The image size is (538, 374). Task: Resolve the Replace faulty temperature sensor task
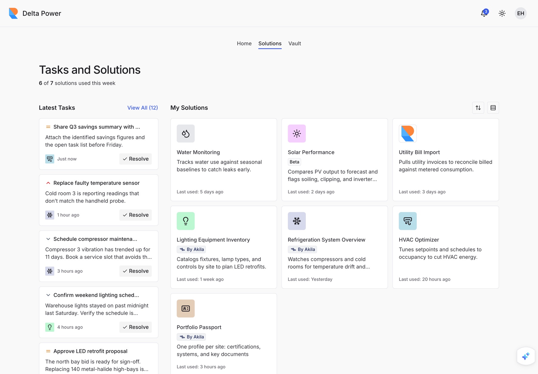click(x=136, y=215)
